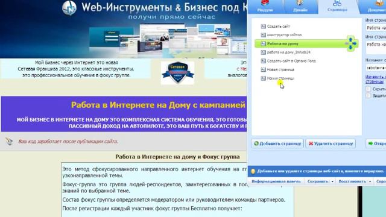Image resolution: width=386 pixels, height=217 pixels.
Task: Open the Справка item in bottom bar
Action: 381,181
